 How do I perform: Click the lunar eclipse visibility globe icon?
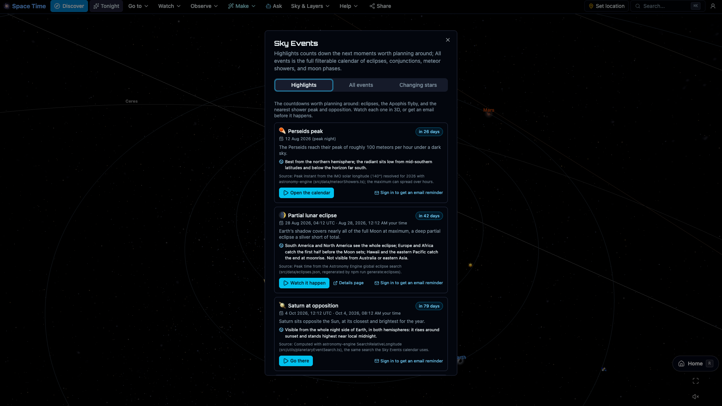click(281, 245)
